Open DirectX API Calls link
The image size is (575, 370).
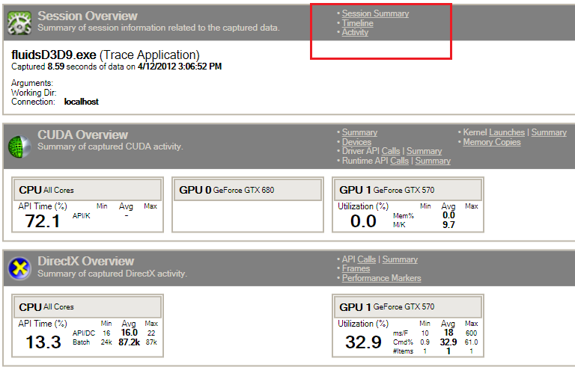coord(366,259)
